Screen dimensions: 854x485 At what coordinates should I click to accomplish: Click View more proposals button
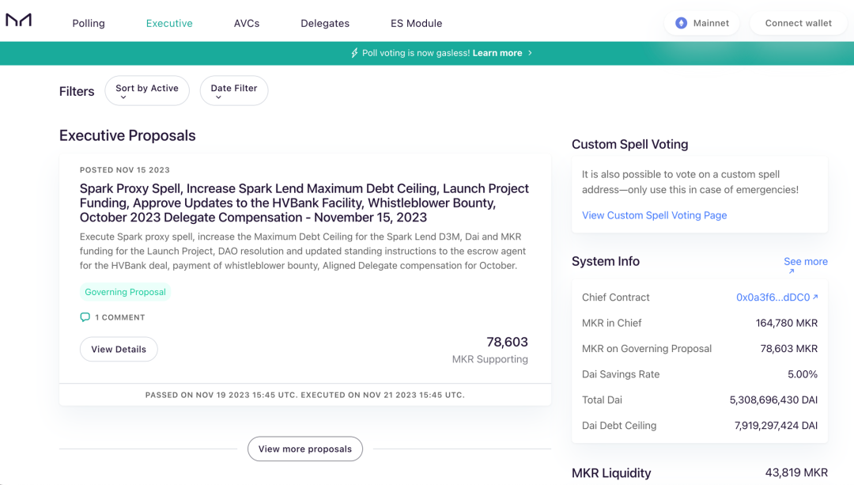(305, 449)
